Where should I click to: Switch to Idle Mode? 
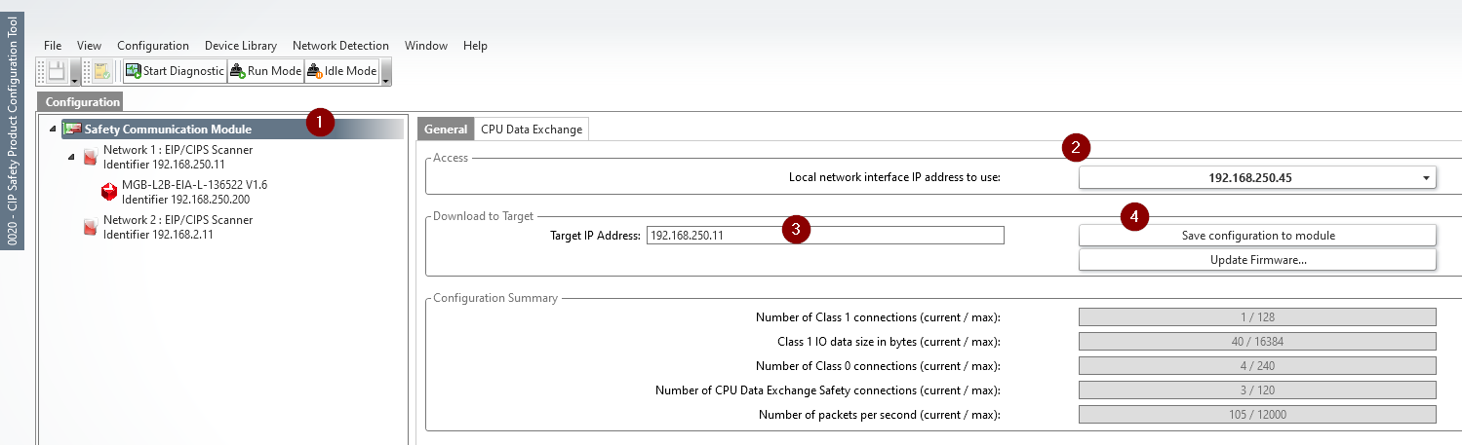[341, 71]
